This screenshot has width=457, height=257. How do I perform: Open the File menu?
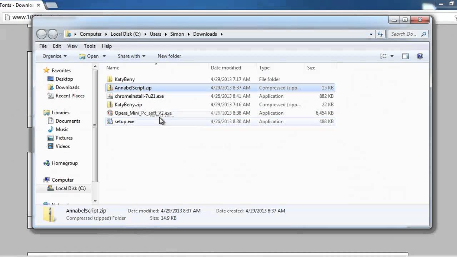point(43,46)
